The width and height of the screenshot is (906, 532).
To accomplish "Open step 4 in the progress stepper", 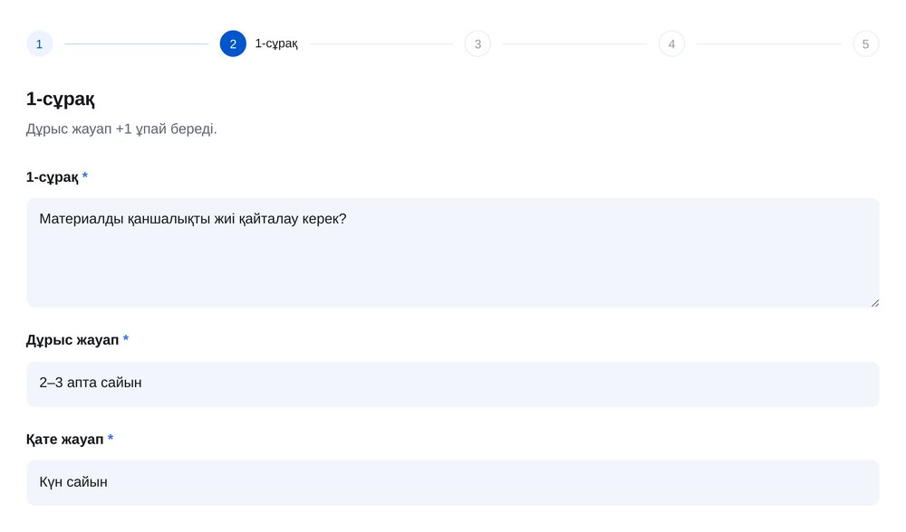I will pyautogui.click(x=671, y=43).
